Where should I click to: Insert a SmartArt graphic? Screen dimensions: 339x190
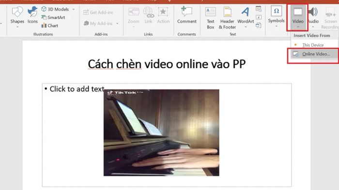(x=53, y=17)
